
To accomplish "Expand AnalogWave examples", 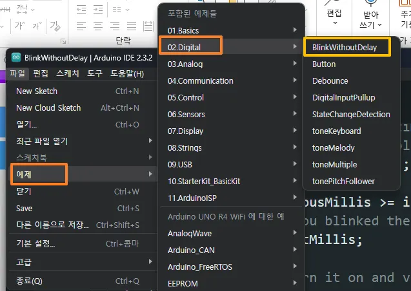I will click(232, 234).
